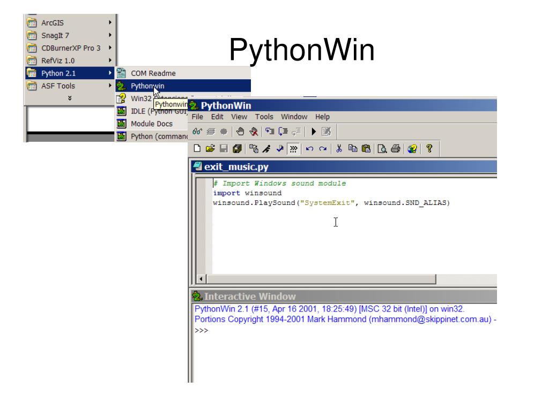Expand the ASF Tools submenu
This screenshot has height=411, width=549.
pyautogui.click(x=70, y=86)
